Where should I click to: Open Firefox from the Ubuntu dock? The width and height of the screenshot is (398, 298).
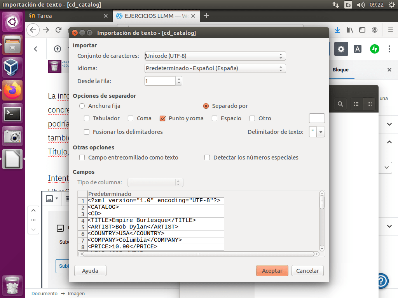(x=13, y=90)
